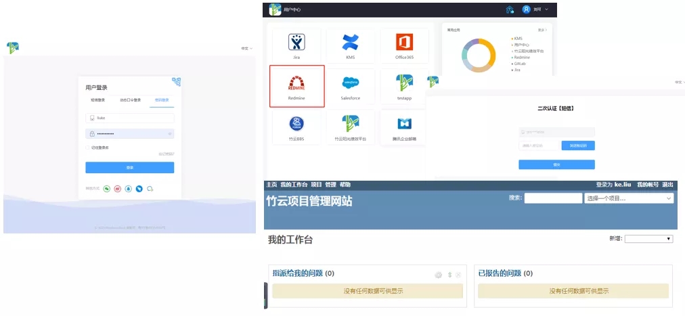Click the ke.liu username link
This screenshot has width=685, height=316.
coord(623,185)
